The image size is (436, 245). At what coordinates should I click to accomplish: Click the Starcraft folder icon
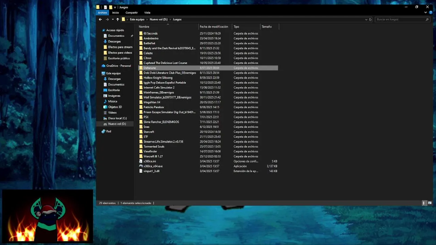point(141,132)
